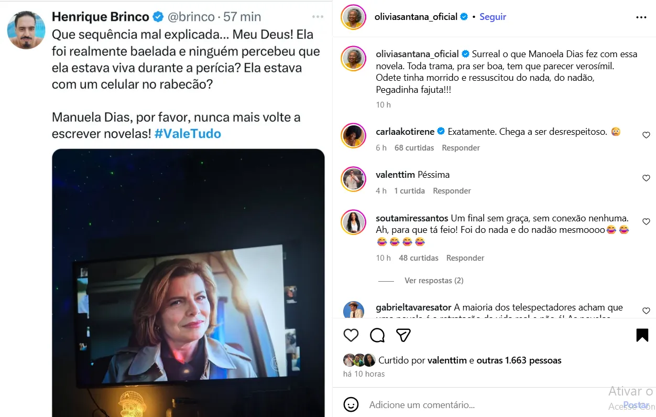This screenshot has height=417, width=656.
Task: Toggle the saved bookmark icon
Action: click(x=642, y=335)
